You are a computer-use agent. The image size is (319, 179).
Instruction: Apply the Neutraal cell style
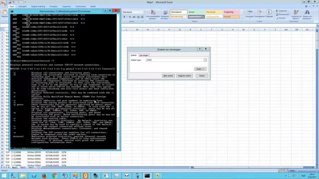[214, 12]
